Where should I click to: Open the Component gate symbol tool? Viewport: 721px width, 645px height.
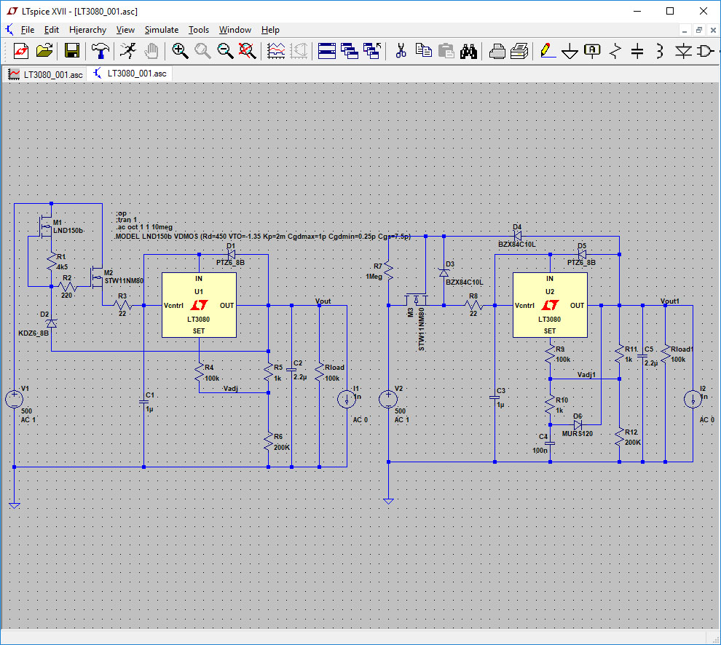(x=706, y=50)
